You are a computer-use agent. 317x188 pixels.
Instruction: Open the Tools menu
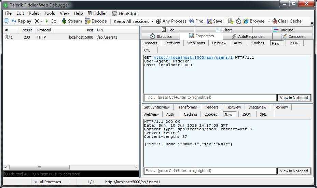click(50, 13)
